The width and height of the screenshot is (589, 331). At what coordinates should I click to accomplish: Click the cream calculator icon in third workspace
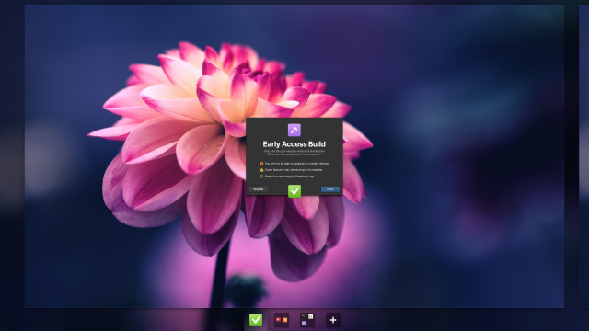click(x=311, y=316)
